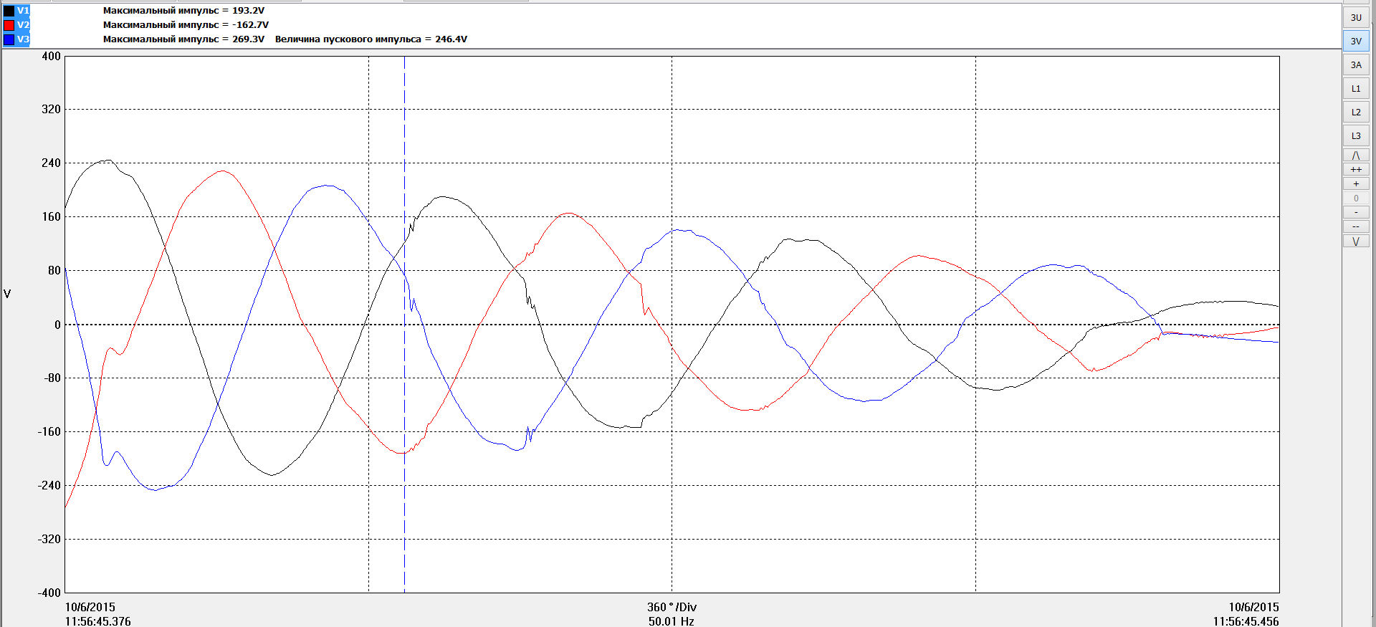The width and height of the screenshot is (1376, 627).
Task: Click the double-minus zoom button
Action: [1356, 227]
